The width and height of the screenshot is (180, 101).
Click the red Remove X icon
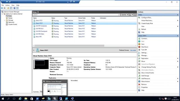(x=139, y=84)
